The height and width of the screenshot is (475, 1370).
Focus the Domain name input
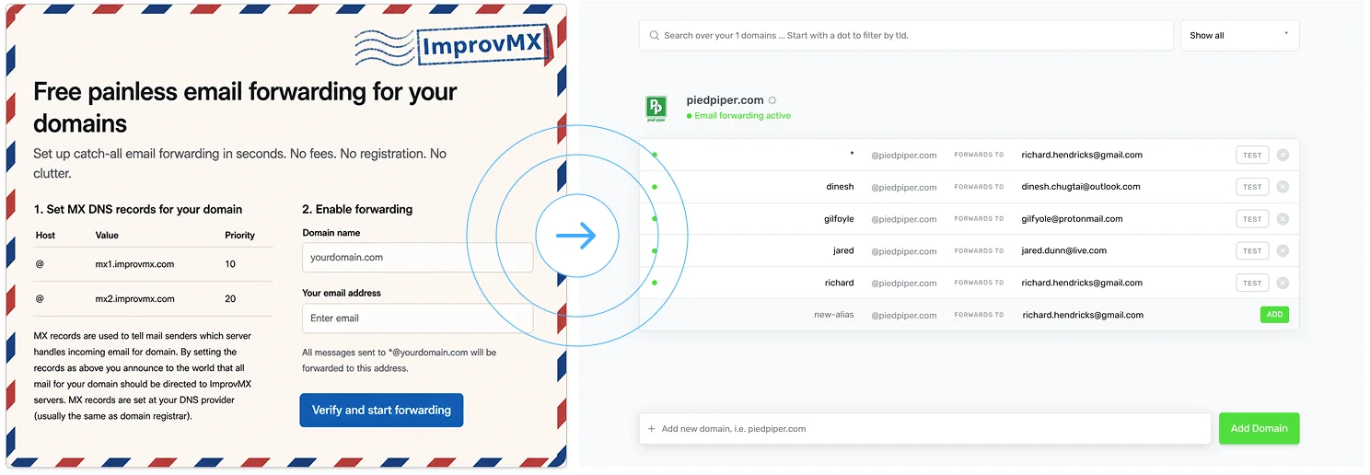(x=417, y=258)
